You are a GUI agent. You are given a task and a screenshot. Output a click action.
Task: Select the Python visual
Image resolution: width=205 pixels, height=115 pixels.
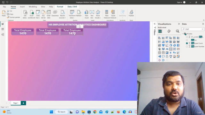pyautogui.click(x=174, y=53)
